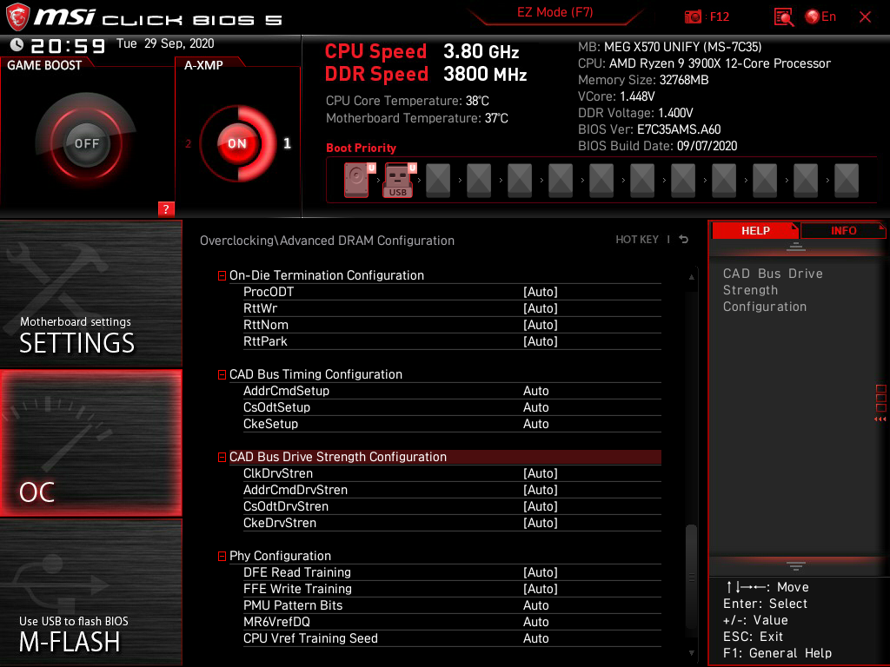Select the USB device icon in Boot Priority
Image resolution: width=890 pixels, height=667 pixels.
tap(397, 180)
